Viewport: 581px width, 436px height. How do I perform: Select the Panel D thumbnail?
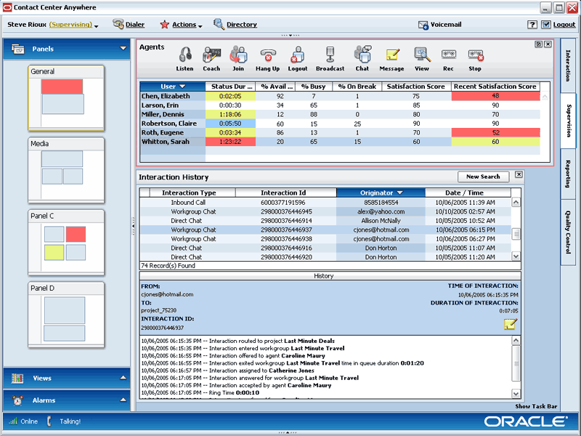click(x=66, y=315)
